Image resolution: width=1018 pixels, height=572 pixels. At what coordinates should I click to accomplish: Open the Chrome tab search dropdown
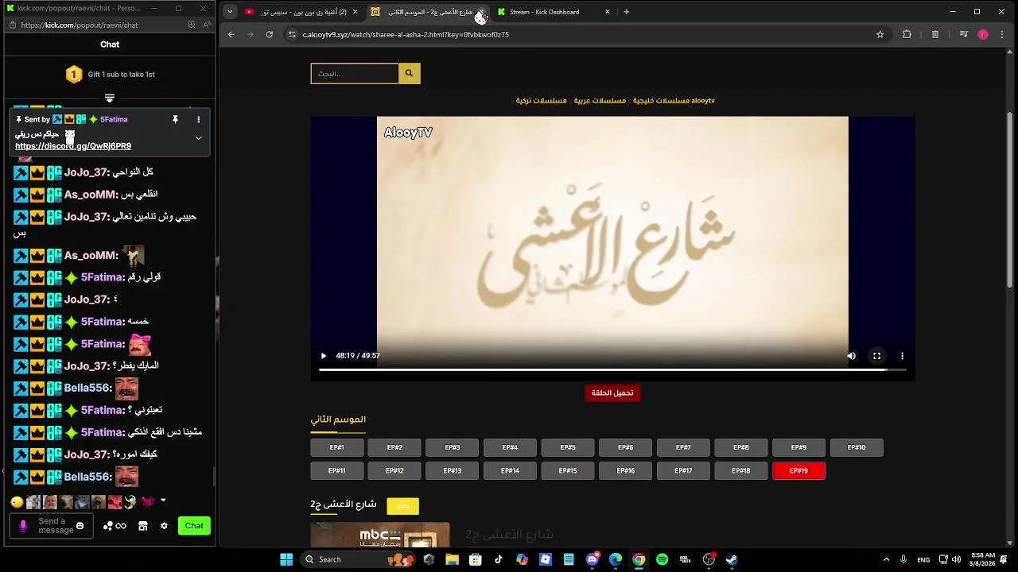pyautogui.click(x=230, y=11)
